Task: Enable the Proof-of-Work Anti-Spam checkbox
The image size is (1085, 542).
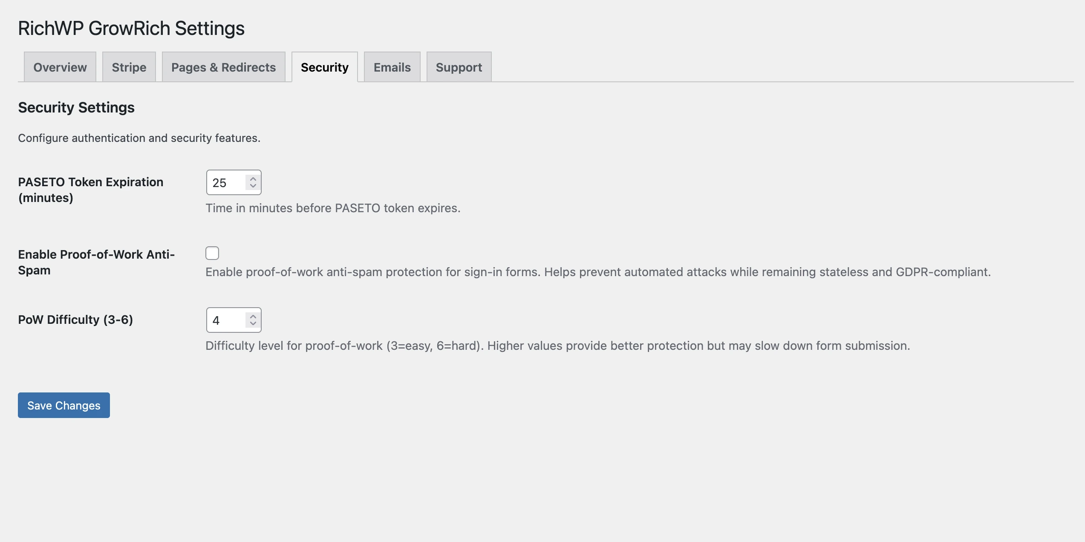Action: tap(212, 253)
